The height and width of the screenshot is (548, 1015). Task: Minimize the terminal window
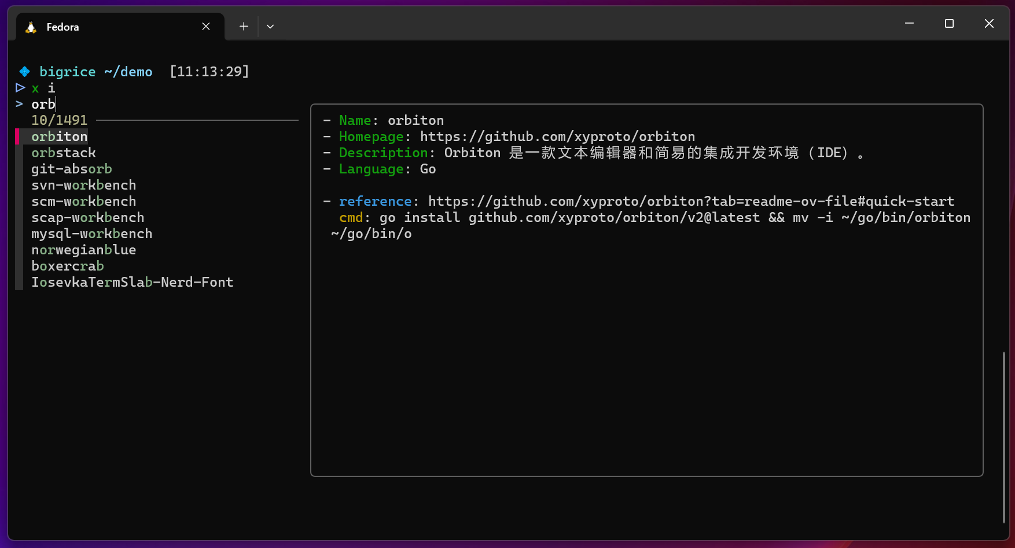click(909, 23)
